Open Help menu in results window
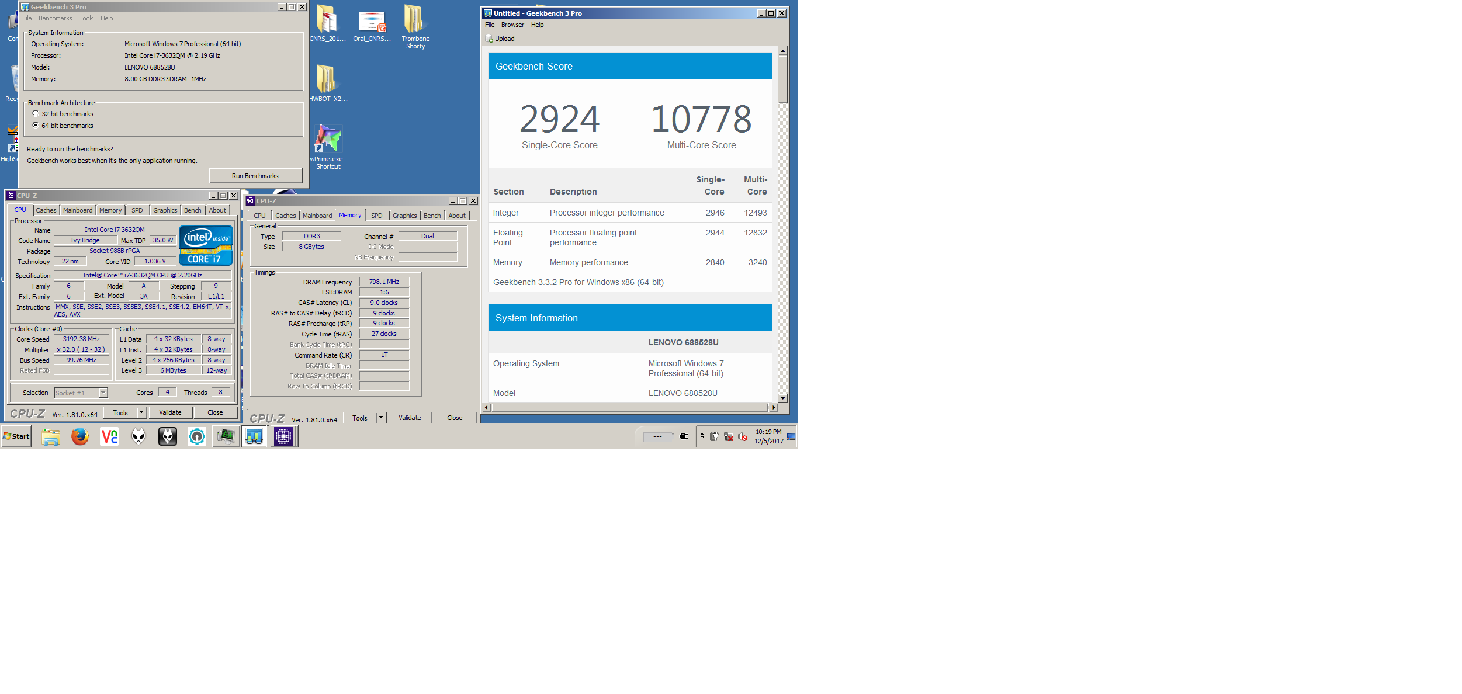 (x=537, y=25)
